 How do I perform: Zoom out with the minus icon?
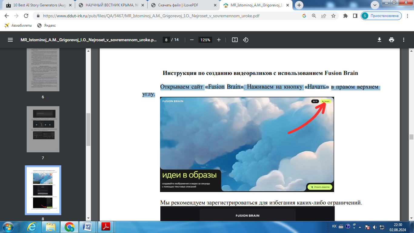(192, 40)
